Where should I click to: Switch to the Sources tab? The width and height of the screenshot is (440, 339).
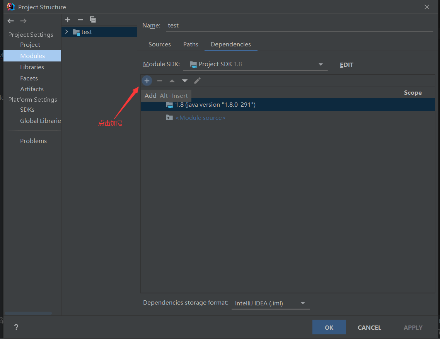(x=160, y=44)
